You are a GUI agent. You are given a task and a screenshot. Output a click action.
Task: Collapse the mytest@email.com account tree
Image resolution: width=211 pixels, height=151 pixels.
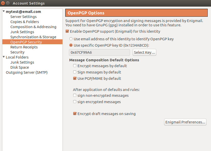pyautogui.click(x=4, y=11)
